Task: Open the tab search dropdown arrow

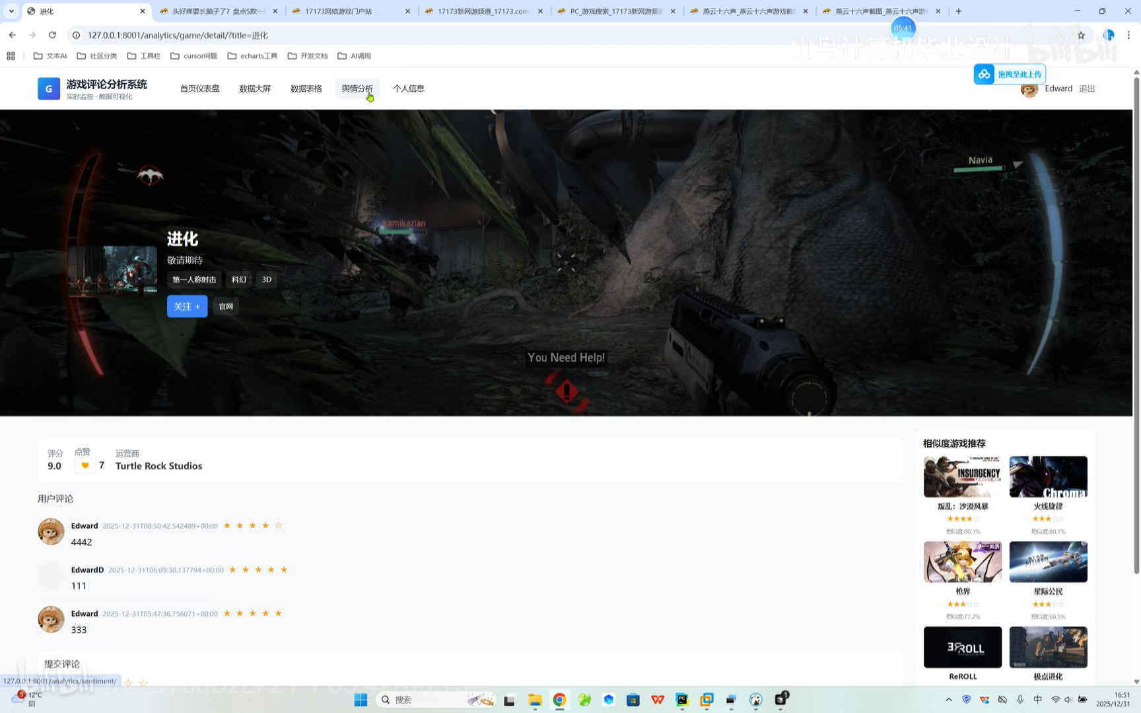Action: (x=11, y=11)
